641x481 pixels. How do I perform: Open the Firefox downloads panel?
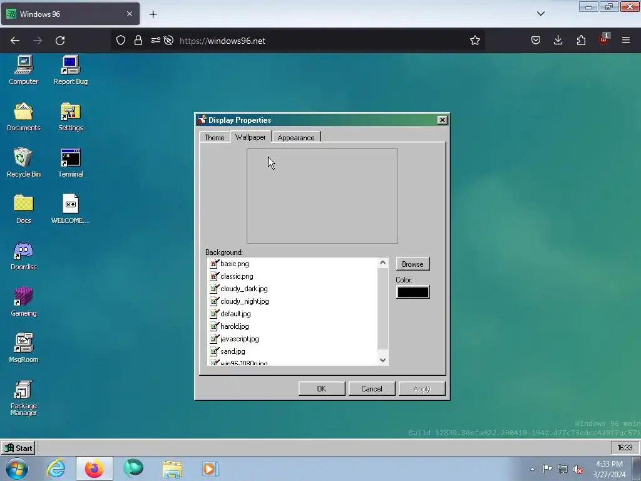558,41
